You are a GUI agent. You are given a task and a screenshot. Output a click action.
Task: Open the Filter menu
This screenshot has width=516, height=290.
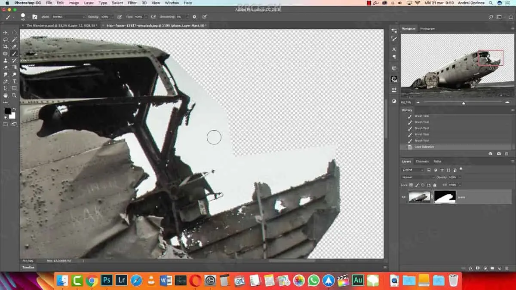132,3
